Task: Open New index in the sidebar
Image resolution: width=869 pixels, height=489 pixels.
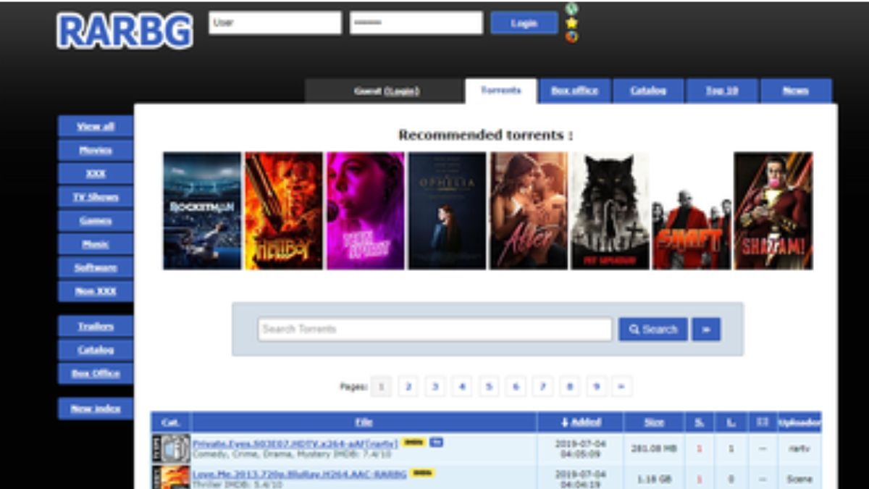Action: click(x=96, y=409)
